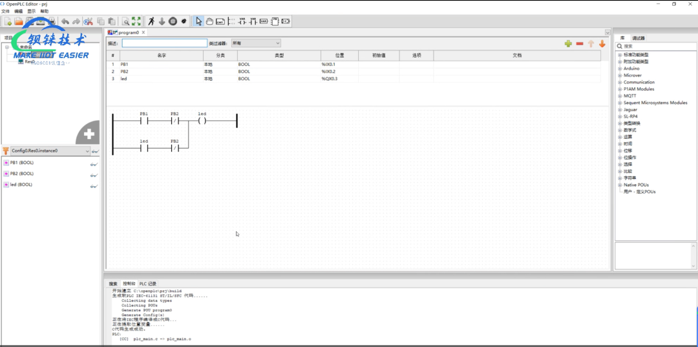Click the large plus add-element button
This screenshot has height=347, width=698.
point(89,134)
